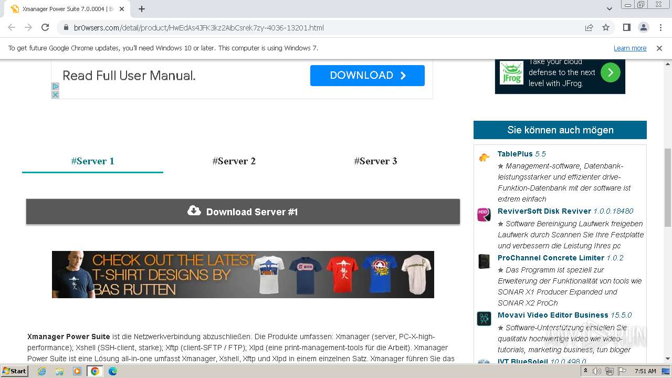Switch to the #Server 3 tab
The image size is (672, 378).
point(376,161)
